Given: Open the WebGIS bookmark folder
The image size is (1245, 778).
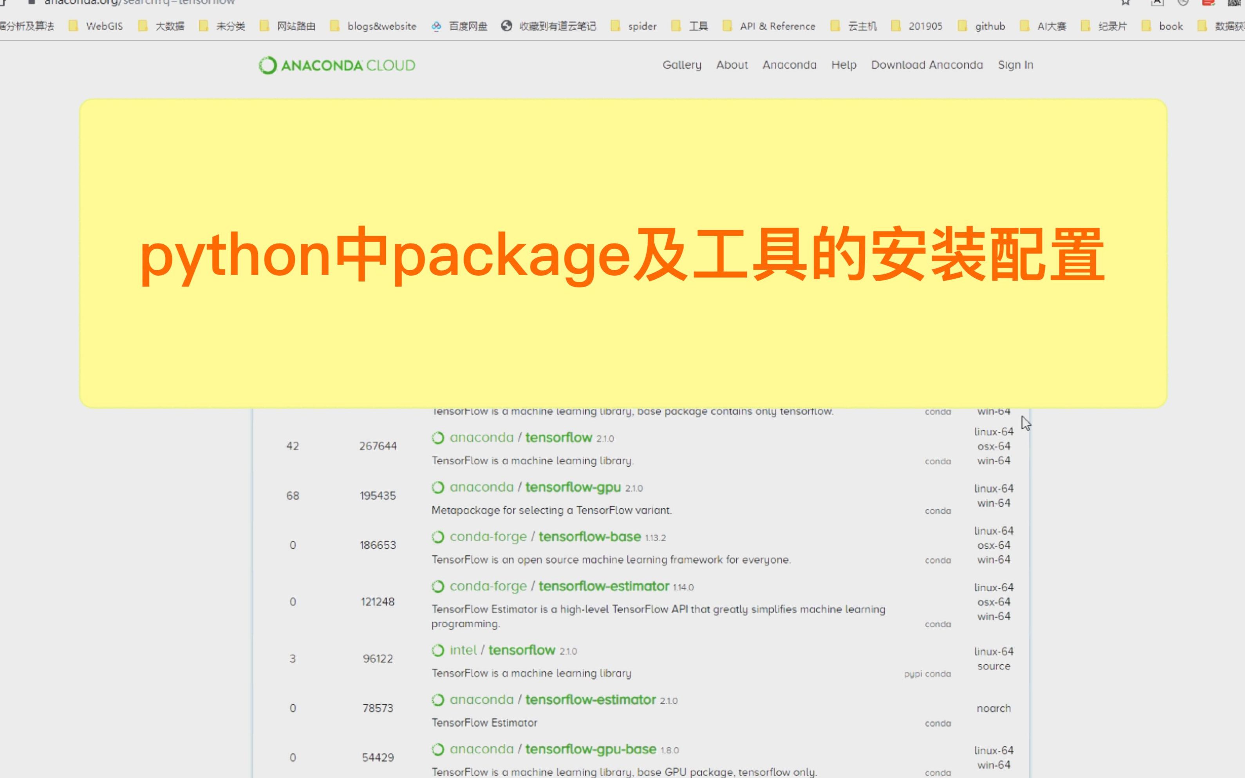Looking at the screenshot, I should pyautogui.click(x=96, y=26).
